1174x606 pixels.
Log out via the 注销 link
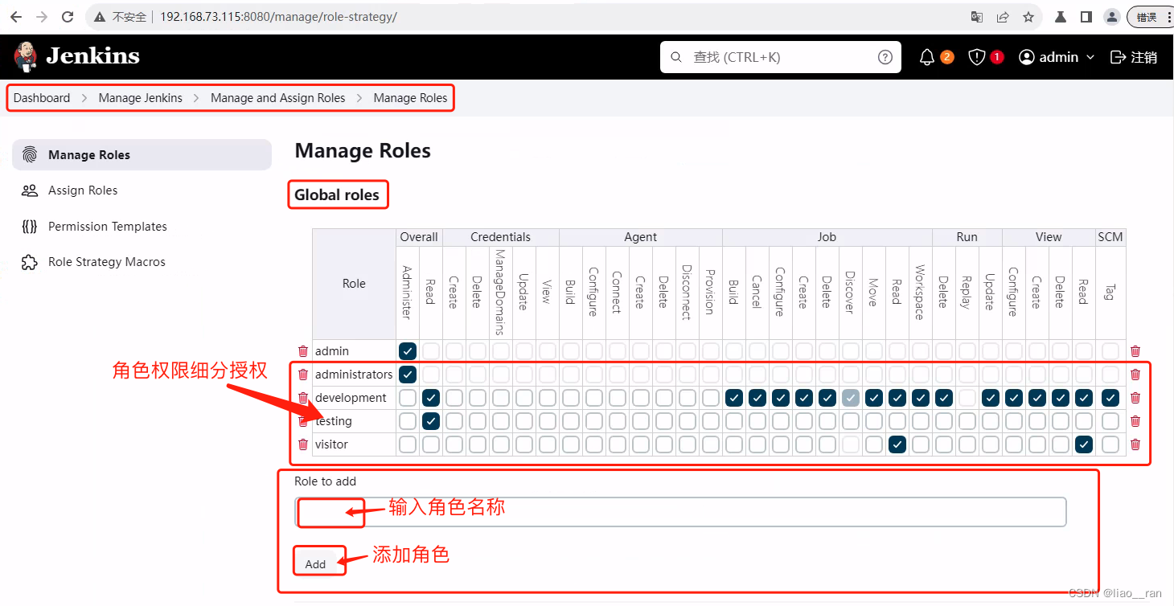[1134, 57]
